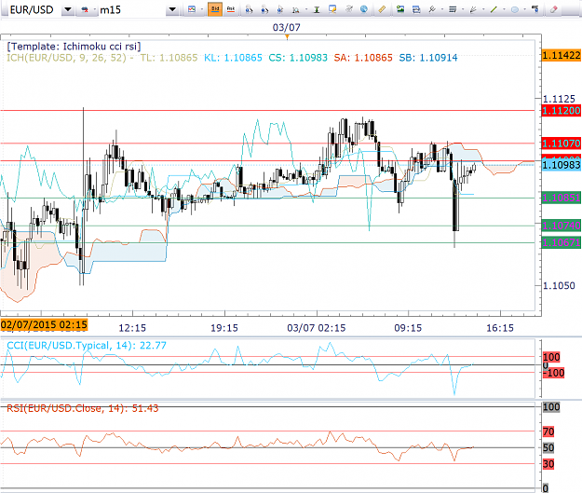Click the RSI 30 level label
Image resolution: width=582 pixels, height=493 pixels.
[548, 464]
